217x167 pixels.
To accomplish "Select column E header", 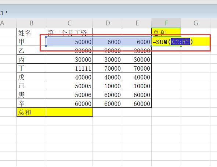I will click(x=137, y=23).
